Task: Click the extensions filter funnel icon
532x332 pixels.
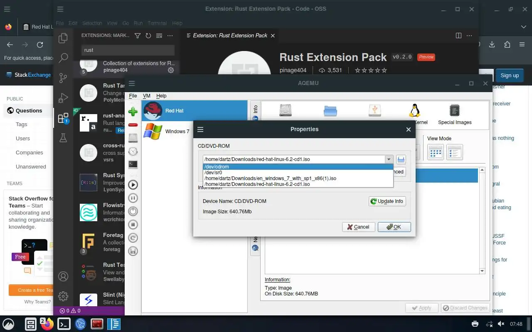Action: pos(138,36)
